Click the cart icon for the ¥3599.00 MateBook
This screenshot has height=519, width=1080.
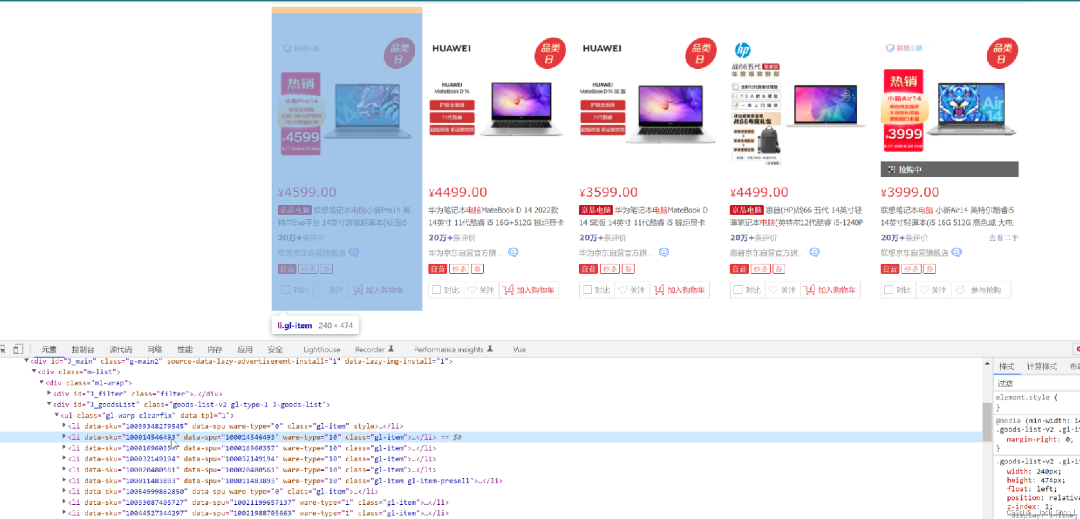(x=659, y=290)
